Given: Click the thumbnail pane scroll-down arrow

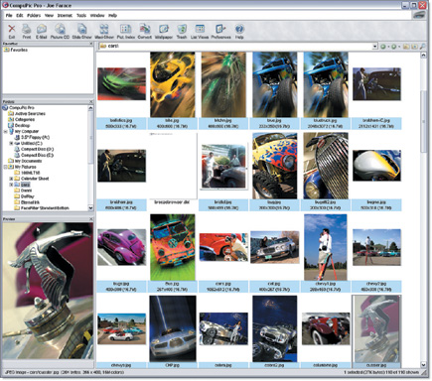Looking at the screenshot, I should (x=423, y=364).
